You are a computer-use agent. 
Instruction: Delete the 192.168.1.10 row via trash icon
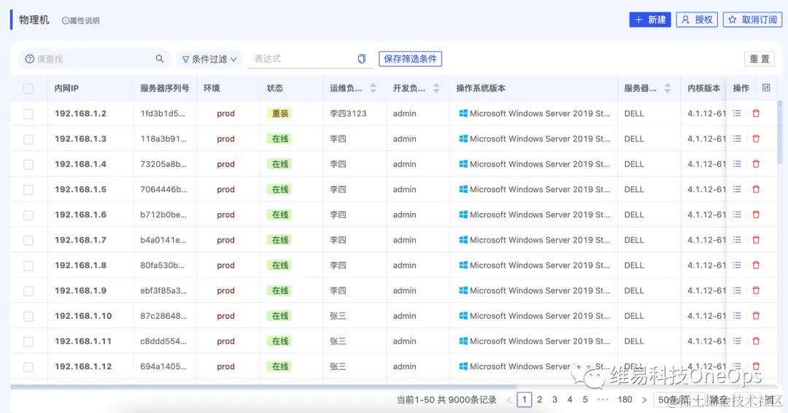(756, 315)
